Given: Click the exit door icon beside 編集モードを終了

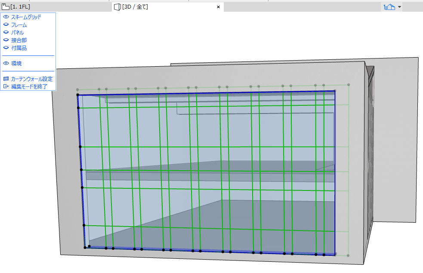Looking at the screenshot, I should click(x=6, y=86).
